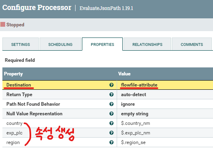Open help icon for region property
The image size is (213, 148).
click(111, 142)
